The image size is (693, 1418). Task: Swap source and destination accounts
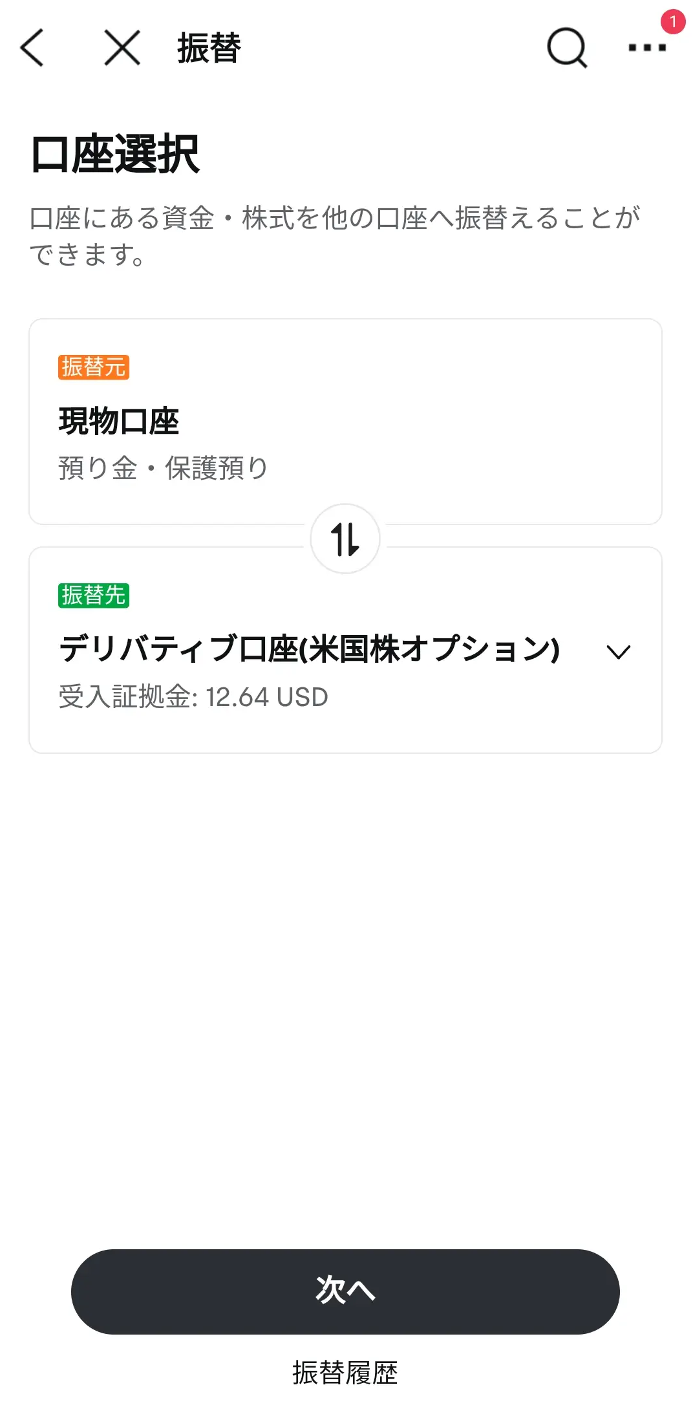coord(345,539)
